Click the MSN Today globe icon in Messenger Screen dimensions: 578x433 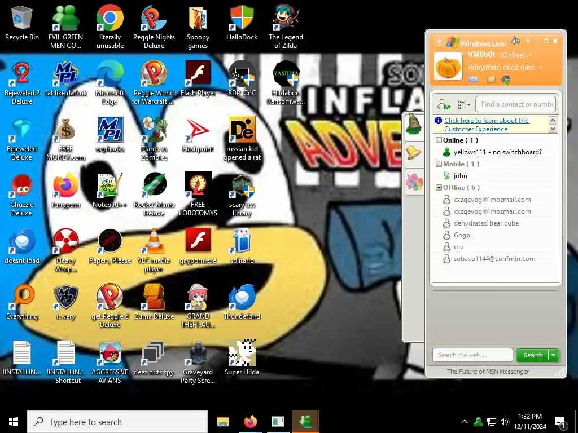point(506,79)
